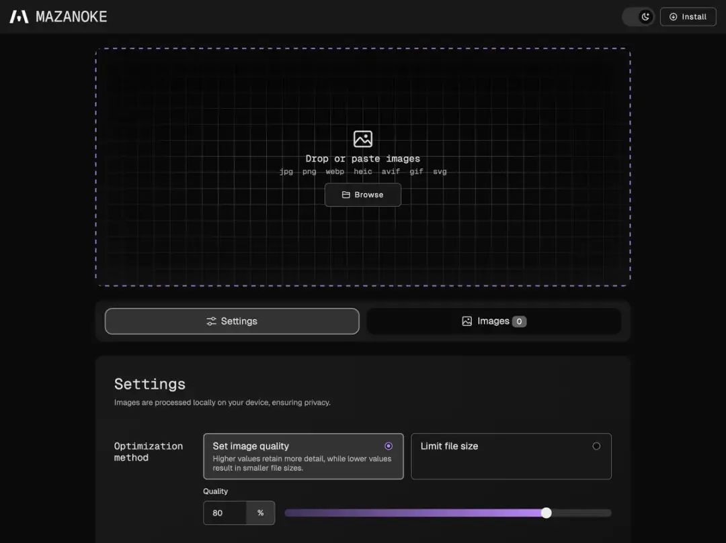This screenshot has width=726, height=543.
Task: Click the moon icon in the header
Action: 645,17
